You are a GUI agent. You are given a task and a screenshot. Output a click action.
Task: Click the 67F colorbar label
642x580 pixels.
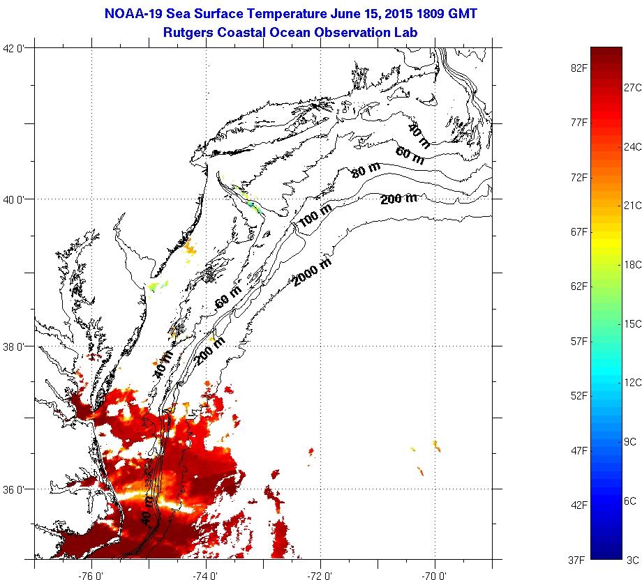click(x=579, y=232)
